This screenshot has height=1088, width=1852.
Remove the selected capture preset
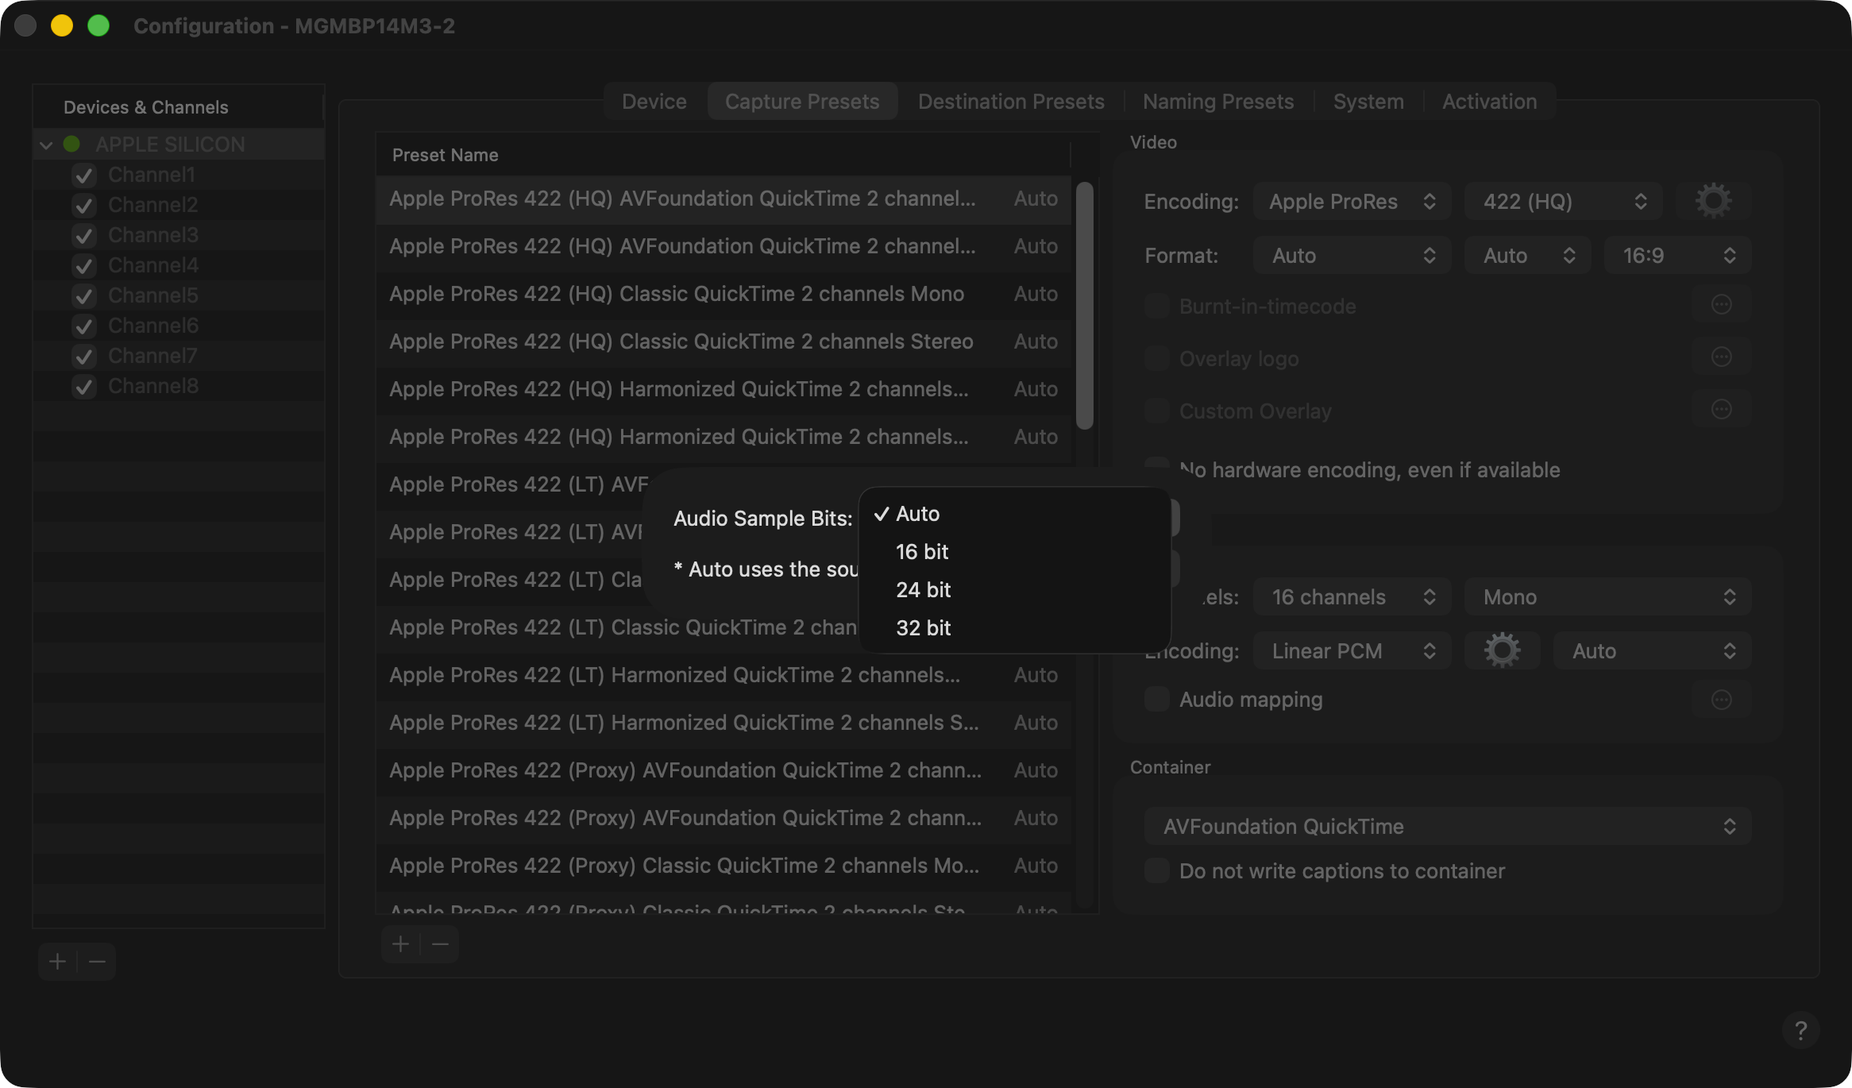point(440,943)
